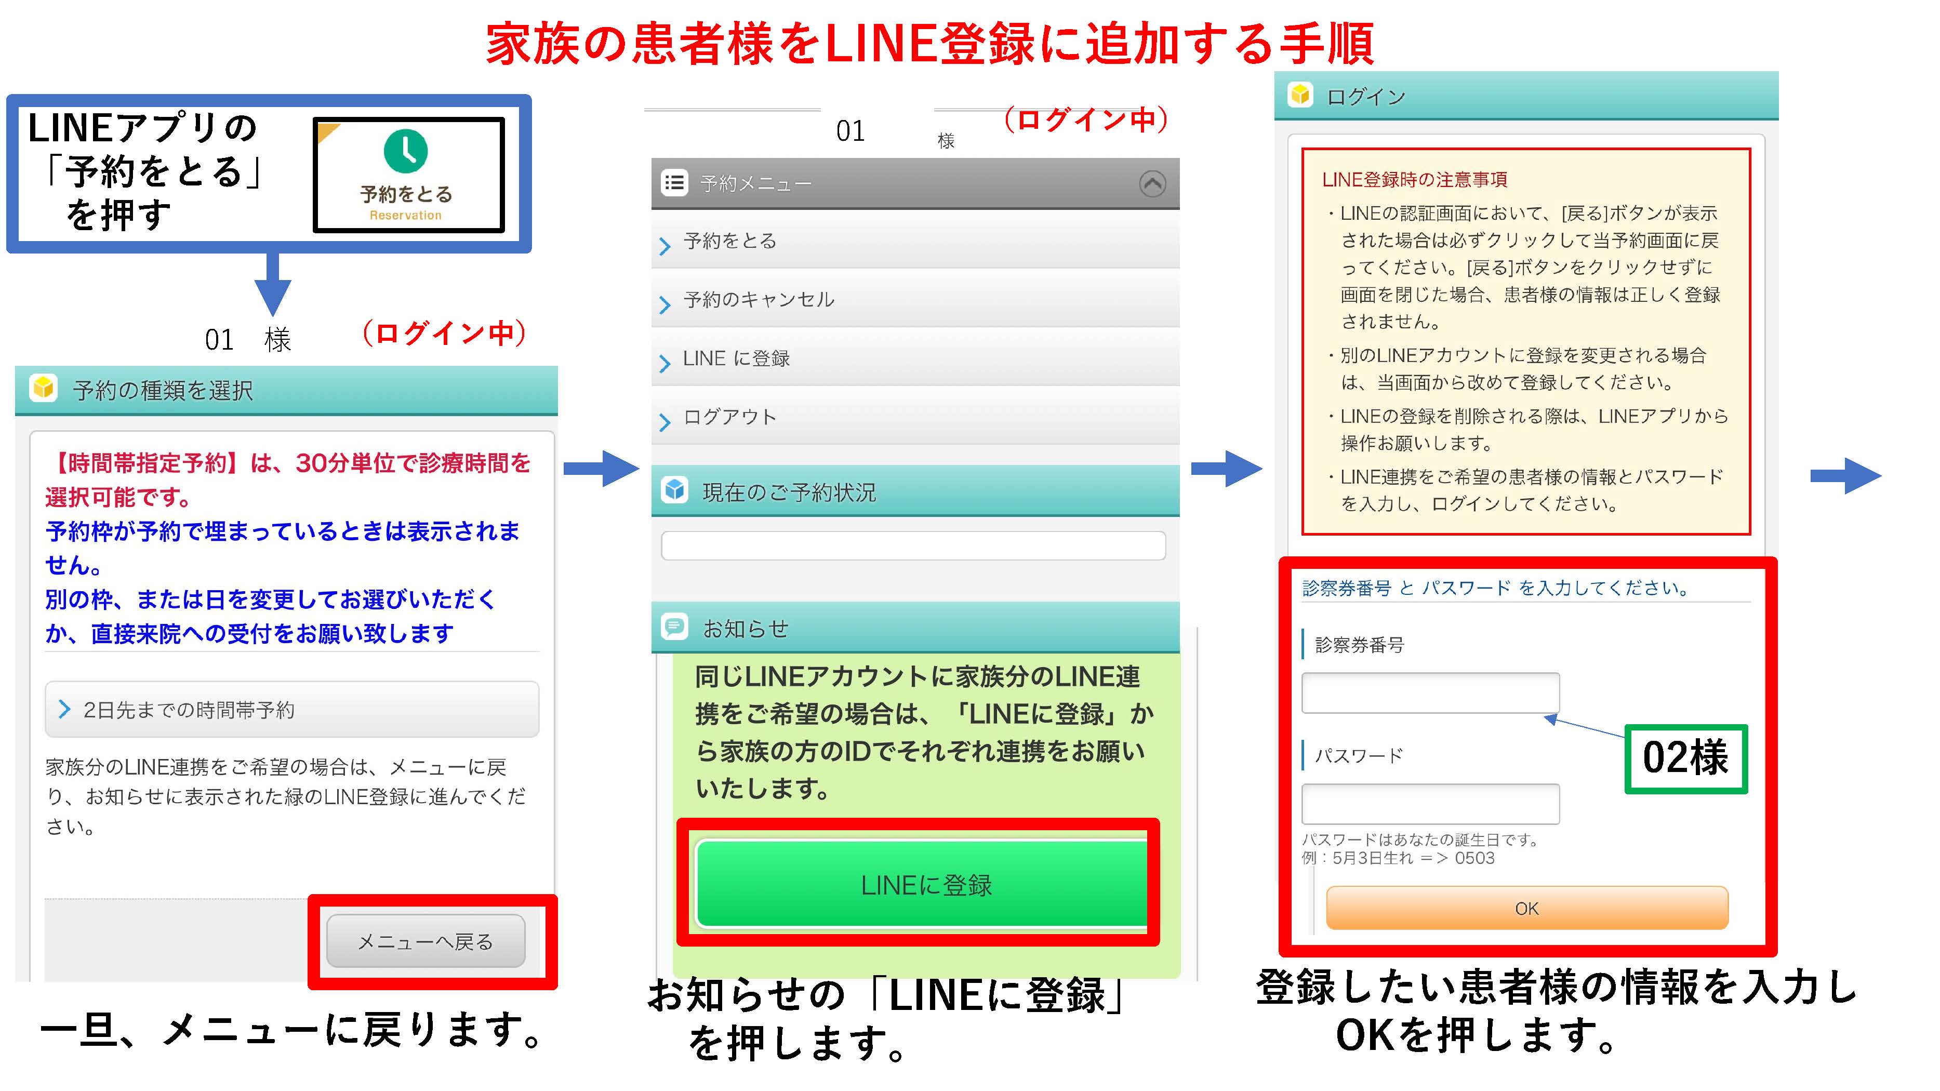Focus the パスワード input field
The image size is (1940, 1091).
1430,803
